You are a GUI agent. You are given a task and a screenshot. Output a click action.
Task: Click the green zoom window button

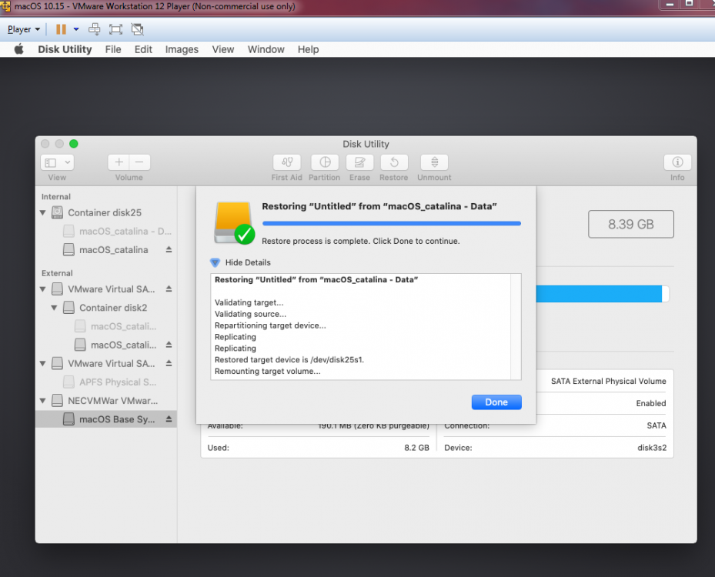[73, 144]
